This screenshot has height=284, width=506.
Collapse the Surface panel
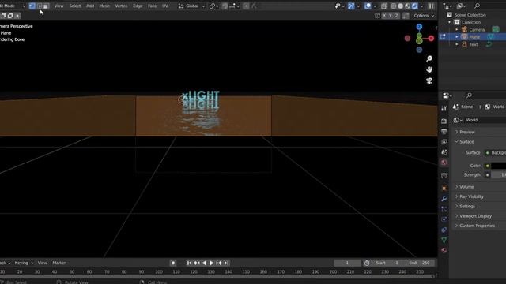coord(466,142)
